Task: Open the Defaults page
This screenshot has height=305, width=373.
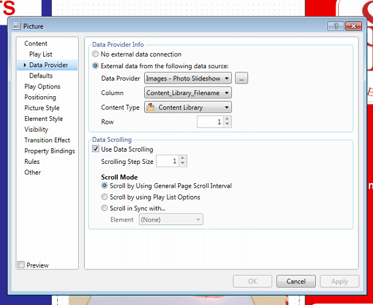Action: click(x=41, y=76)
